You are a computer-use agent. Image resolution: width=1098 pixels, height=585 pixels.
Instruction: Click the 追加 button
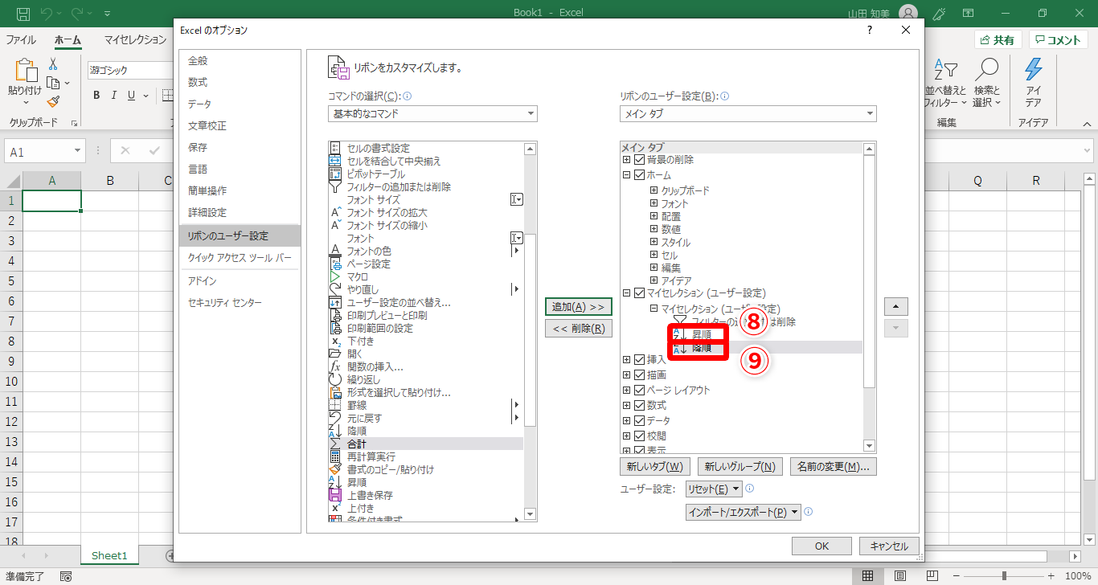579,307
